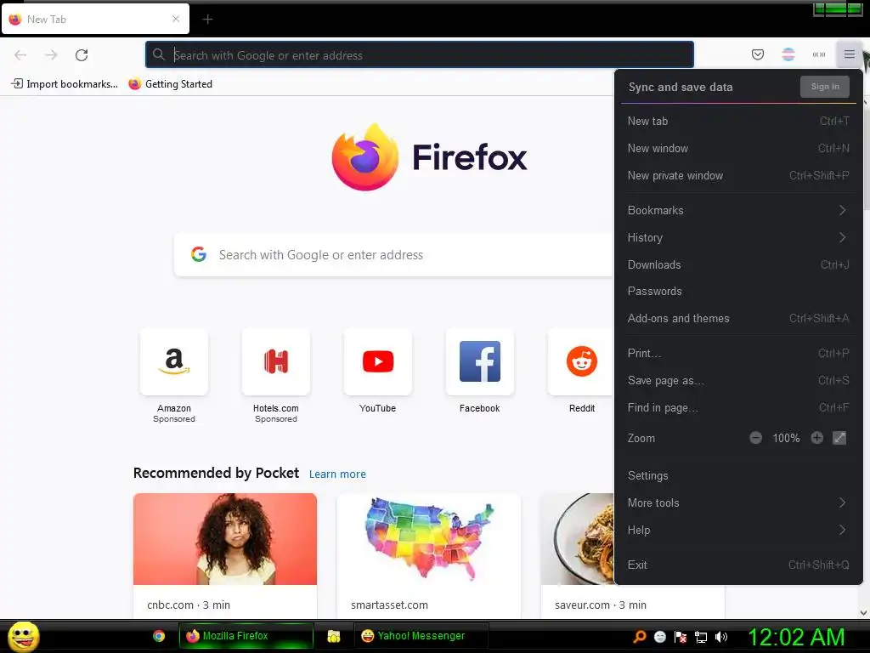Close the application hamburger menu
The height and width of the screenshot is (653, 870).
pos(849,54)
